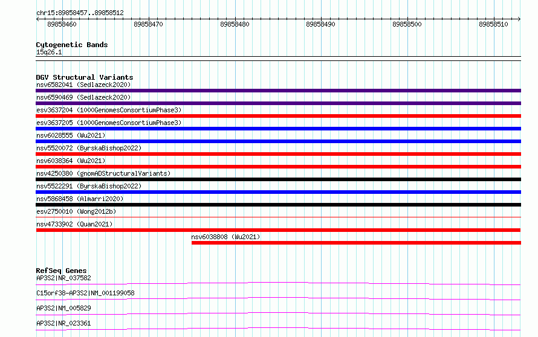
Task: Select ruler position 89858490
Action: click(x=320, y=24)
